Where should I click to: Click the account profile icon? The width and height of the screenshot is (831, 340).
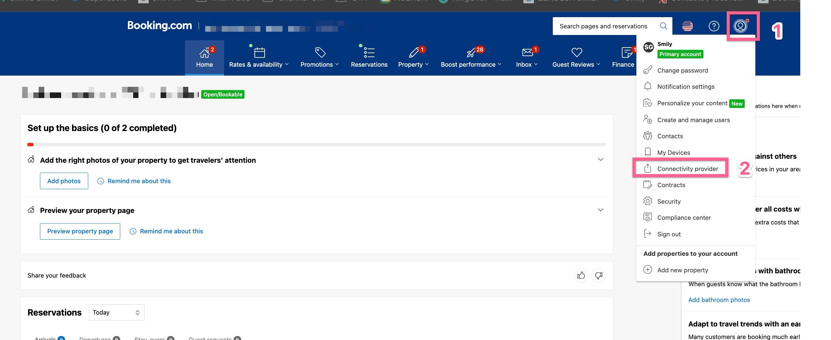coord(740,26)
